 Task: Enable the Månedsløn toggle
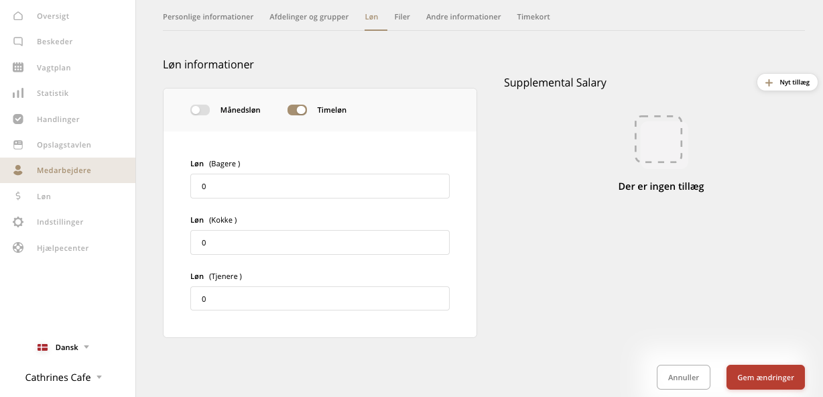tap(200, 110)
